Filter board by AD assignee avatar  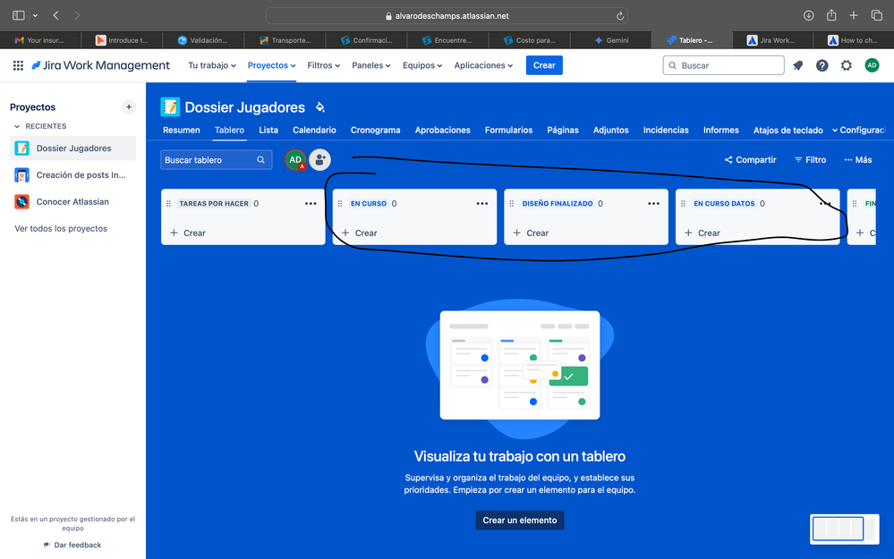coord(295,160)
